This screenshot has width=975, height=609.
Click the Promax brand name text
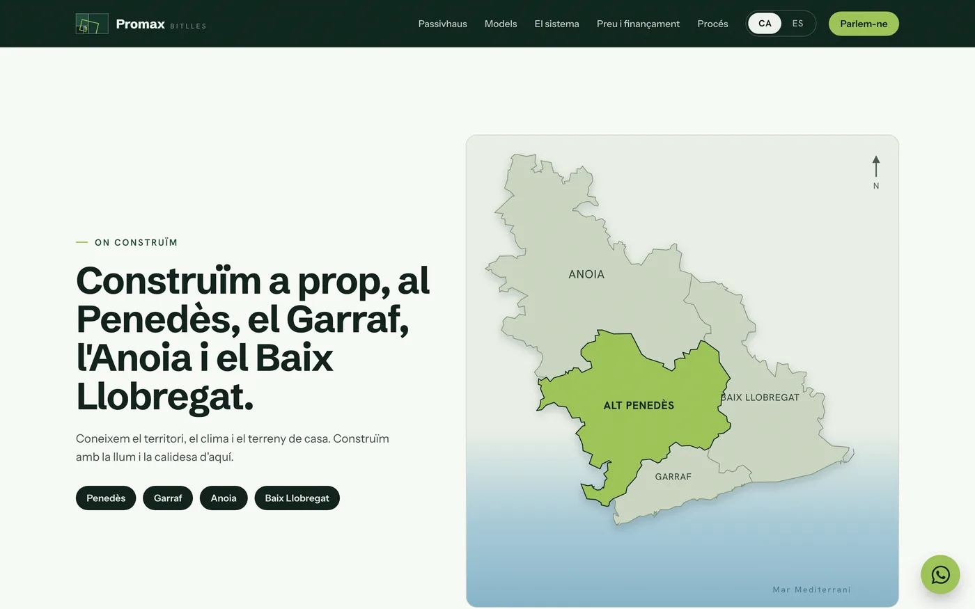(x=141, y=24)
